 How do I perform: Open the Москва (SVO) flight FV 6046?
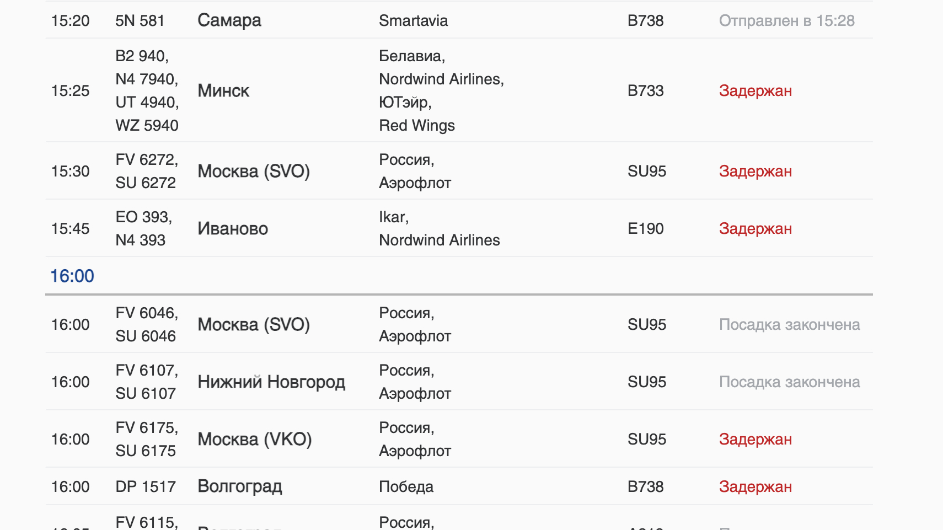coord(459,324)
